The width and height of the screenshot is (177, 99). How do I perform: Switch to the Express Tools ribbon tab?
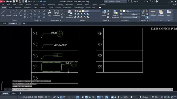pos(91,8)
